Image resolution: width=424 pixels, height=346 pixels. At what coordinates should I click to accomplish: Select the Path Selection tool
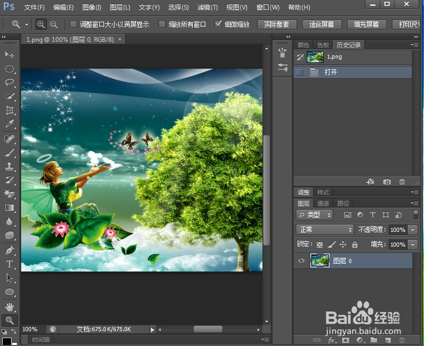[10, 278]
